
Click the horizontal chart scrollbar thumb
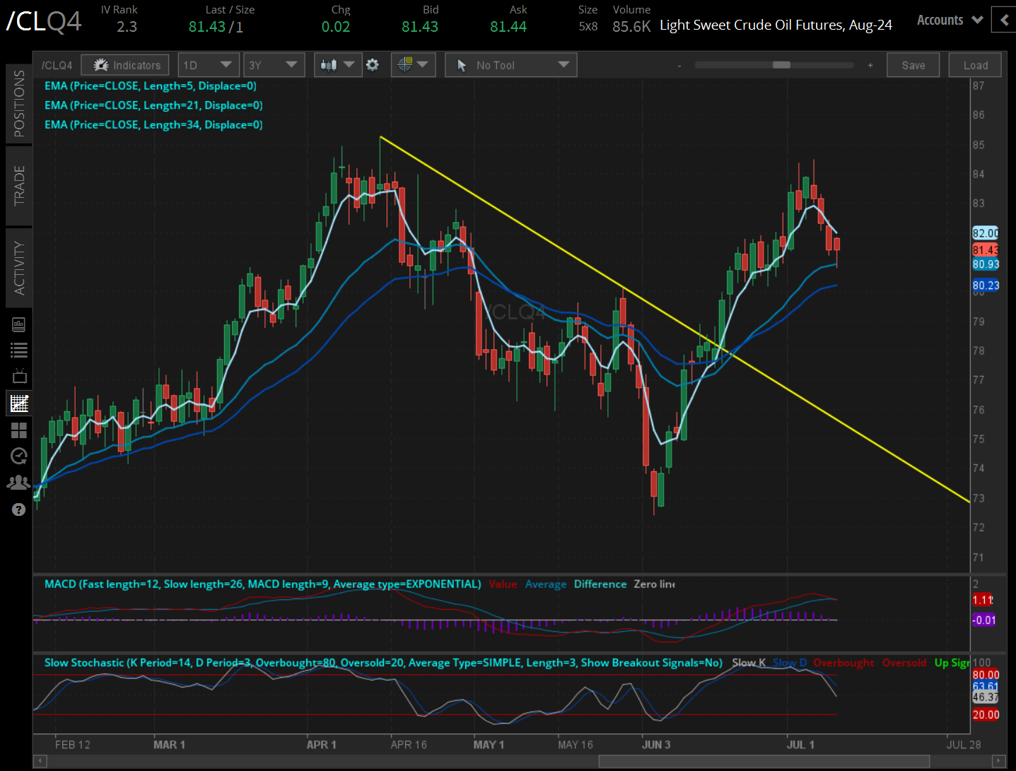click(x=764, y=761)
